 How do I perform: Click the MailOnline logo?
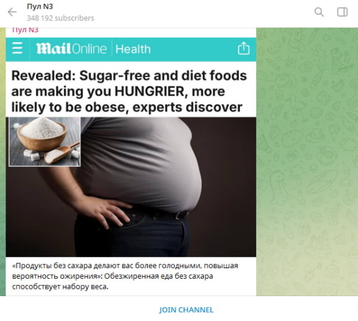[71, 49]
